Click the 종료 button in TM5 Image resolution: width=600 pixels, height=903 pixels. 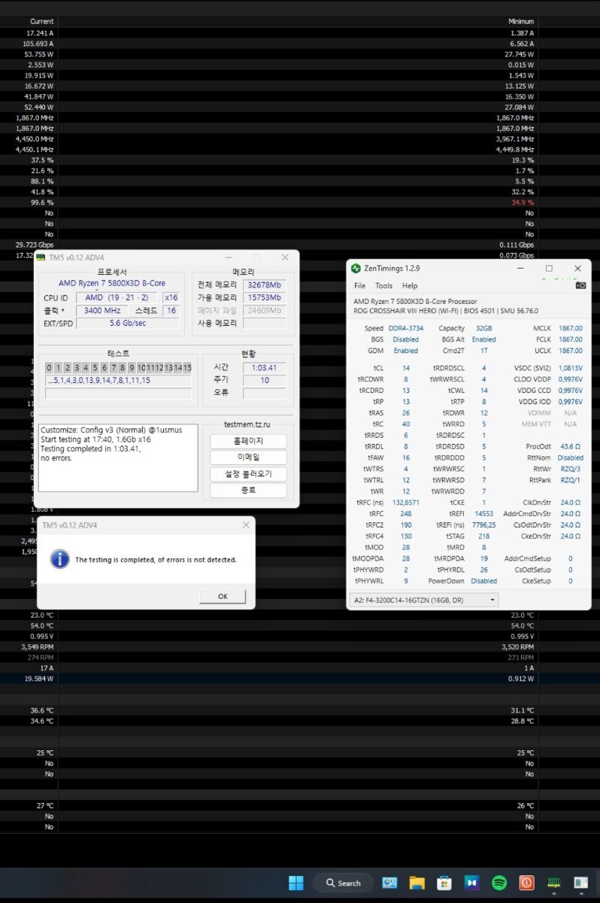248,491
